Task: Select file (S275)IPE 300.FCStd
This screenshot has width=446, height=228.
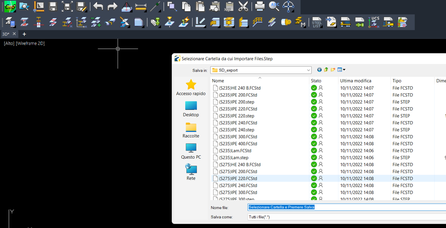Action: point(238,192)
